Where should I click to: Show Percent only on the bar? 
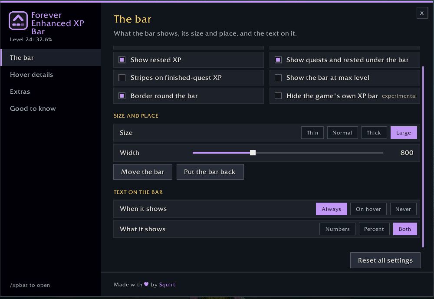tap(374, 229)
